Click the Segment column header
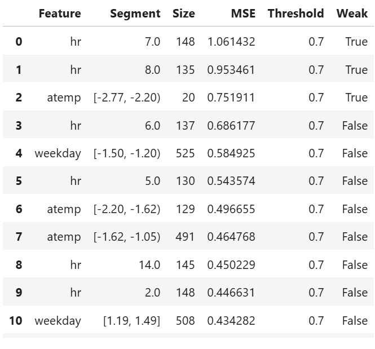This screenshot has height=349, width=375. 135,14
